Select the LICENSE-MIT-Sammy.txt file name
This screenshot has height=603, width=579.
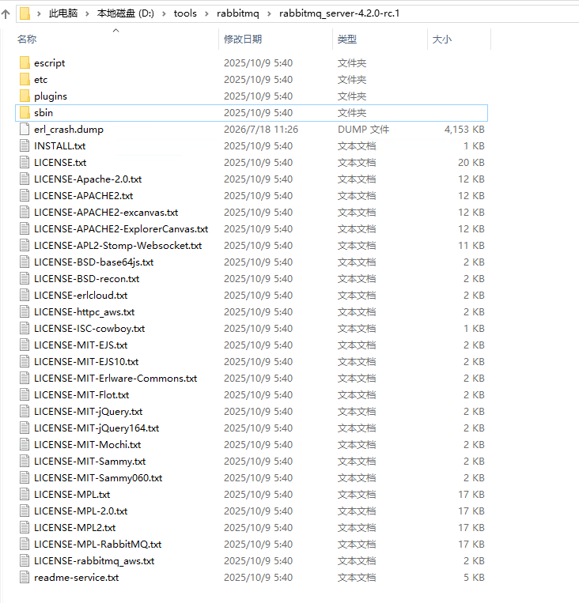[x=89, y=461]
